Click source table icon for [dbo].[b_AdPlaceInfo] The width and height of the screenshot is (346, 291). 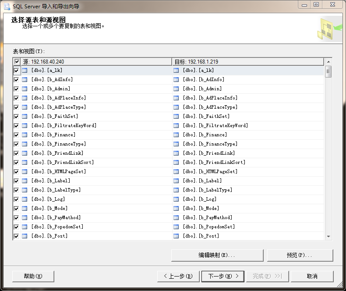pyautogui.click(x=25, y=98)
